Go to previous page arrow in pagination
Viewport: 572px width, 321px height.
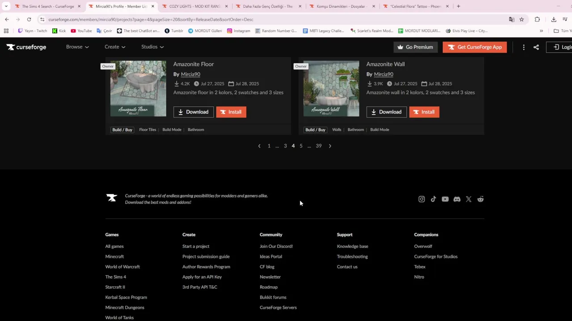259,146
